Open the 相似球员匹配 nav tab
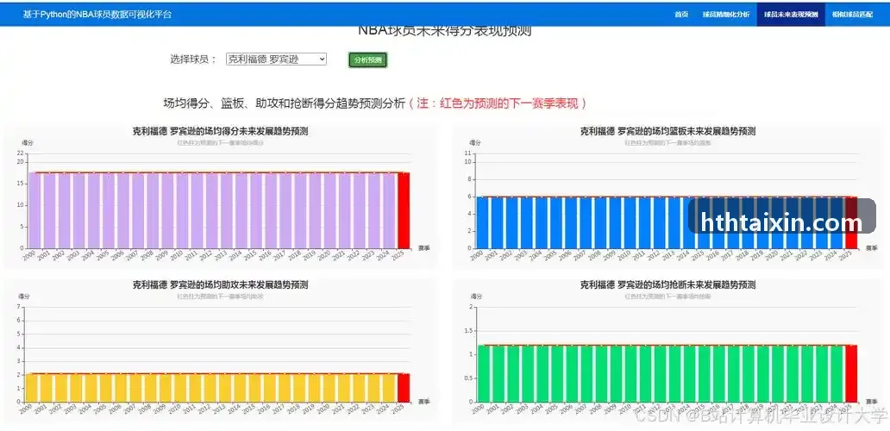This screenshot has height=431, width=890. [x=853, y=14]
